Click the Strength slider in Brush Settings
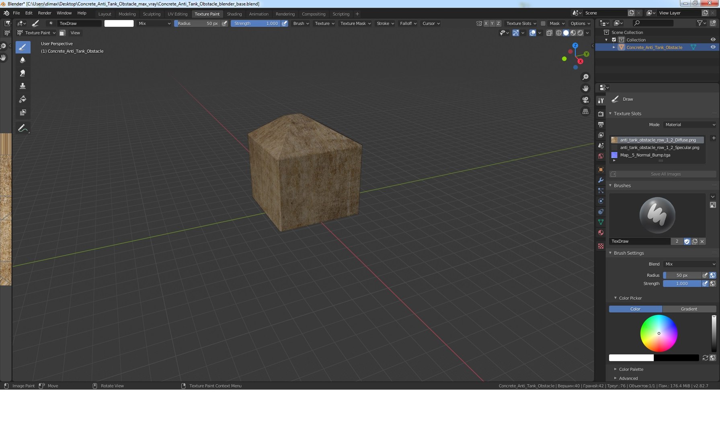Screen dimensions: 720x434 682,283
